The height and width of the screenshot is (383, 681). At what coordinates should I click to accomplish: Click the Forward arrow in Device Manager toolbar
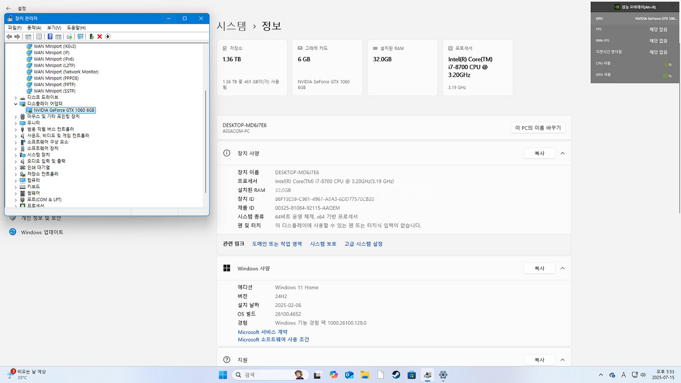17,37
